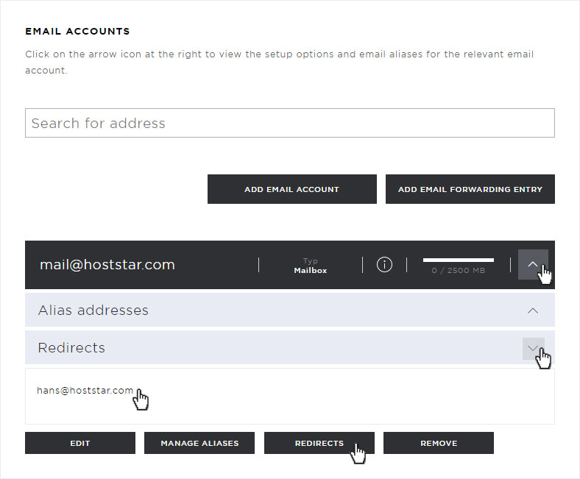Select hans@hoststar.com redirect address
The image size is (580, 479).
tap(85, 390)
